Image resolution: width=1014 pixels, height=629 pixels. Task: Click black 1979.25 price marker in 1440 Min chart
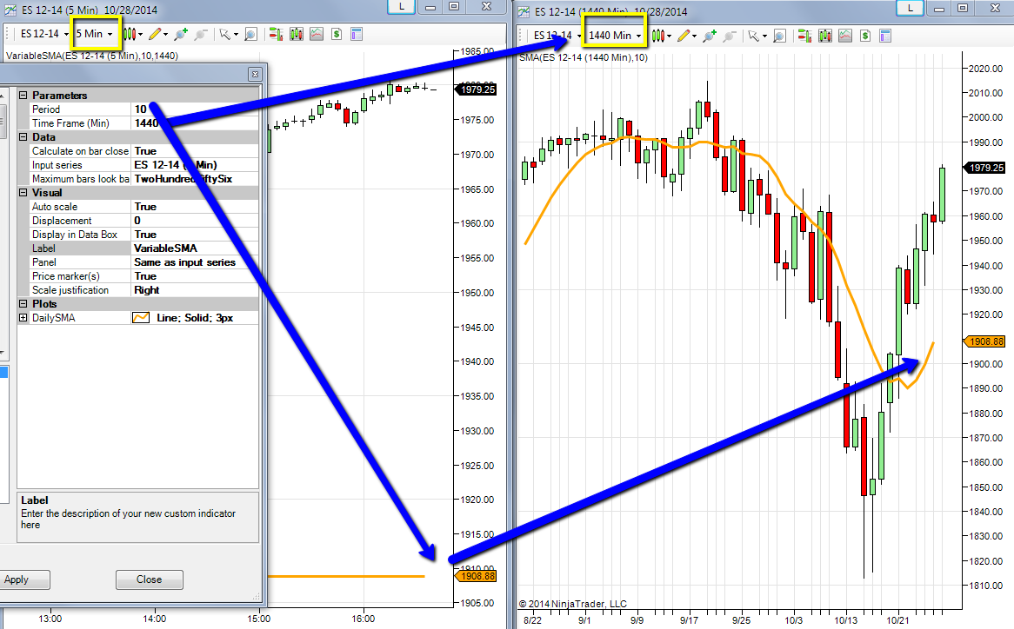tap(984, 168)
